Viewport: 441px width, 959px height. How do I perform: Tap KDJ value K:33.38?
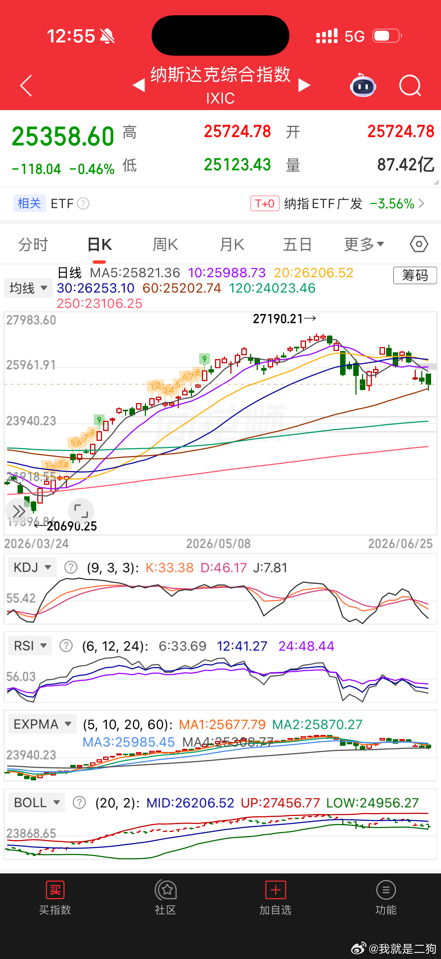click(170, 567)
